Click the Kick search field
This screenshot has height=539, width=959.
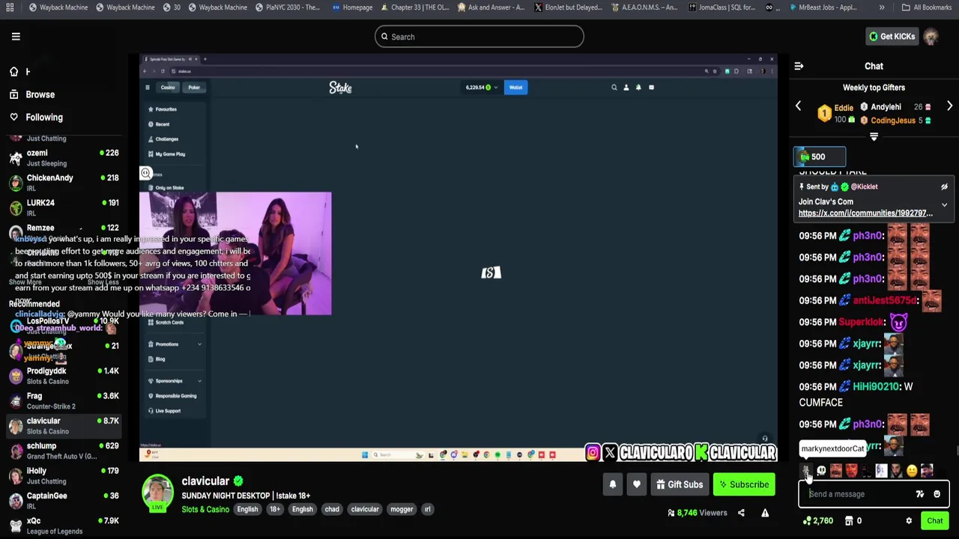(479, 37)
